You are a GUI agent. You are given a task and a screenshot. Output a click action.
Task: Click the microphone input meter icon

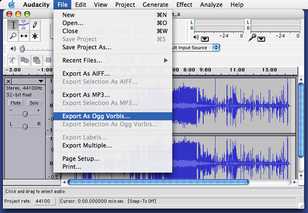pyautogui.click(x=252, y=38)
